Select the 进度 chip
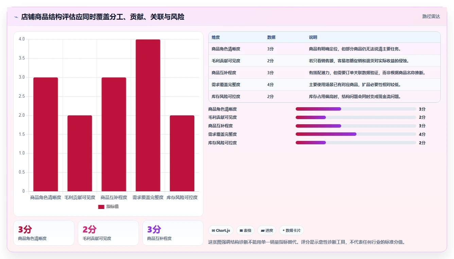454x259 pixels. pos(267,230)
